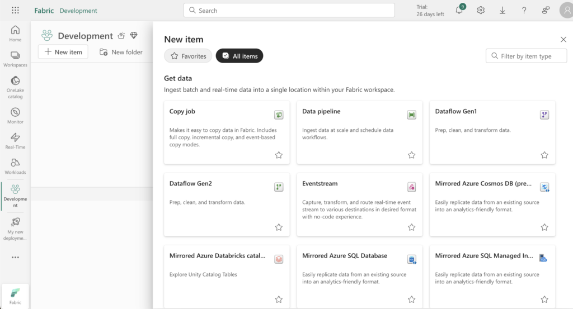
Task: Click the Trial 26 days left status
Action: [430, 11]
